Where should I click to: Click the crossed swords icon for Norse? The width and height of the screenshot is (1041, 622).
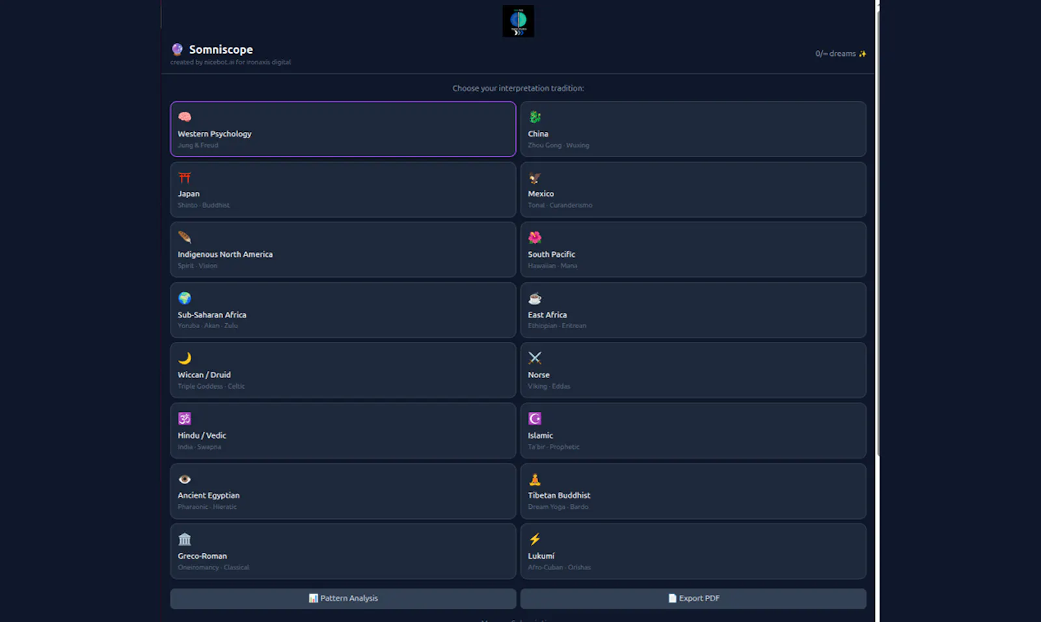(x=535, y=358)
